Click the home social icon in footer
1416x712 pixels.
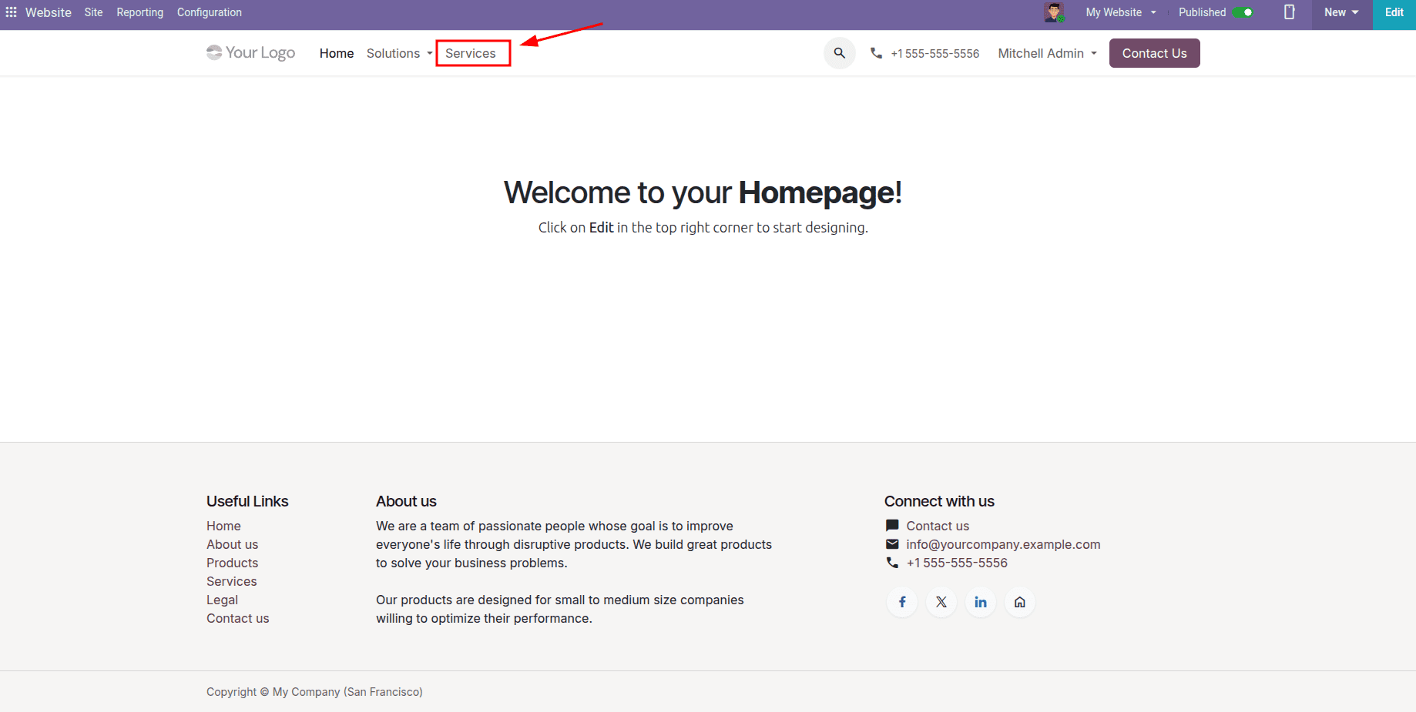pos(1020,602)
